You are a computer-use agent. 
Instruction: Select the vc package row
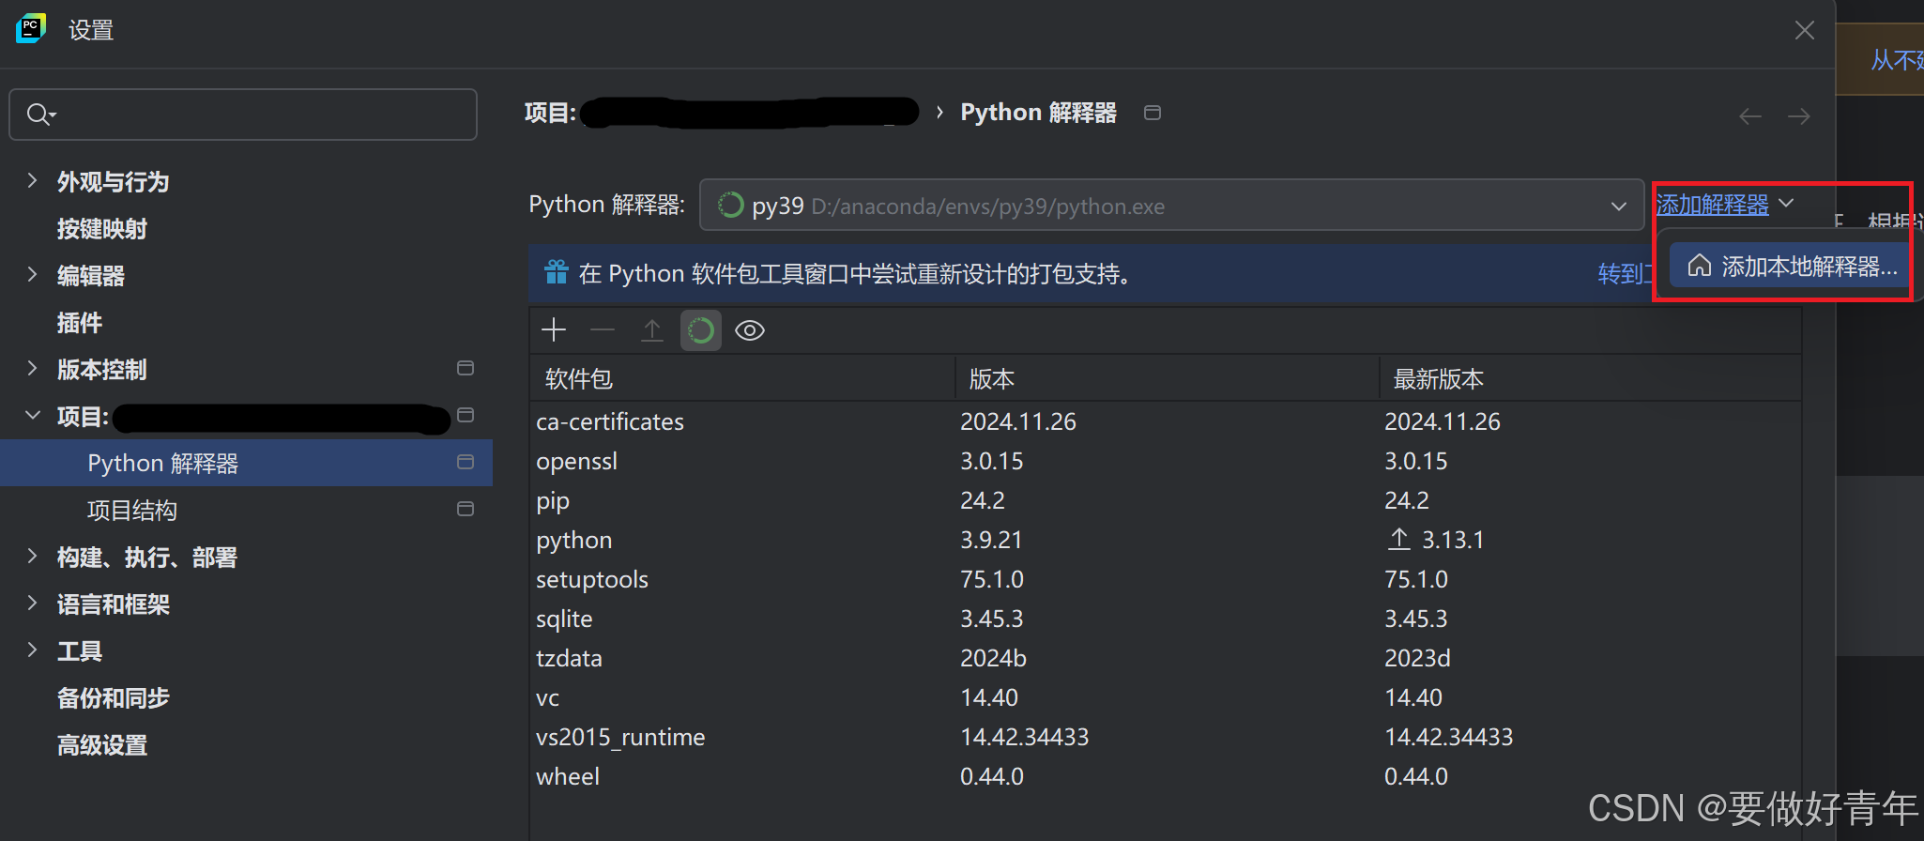point(1165,697)
